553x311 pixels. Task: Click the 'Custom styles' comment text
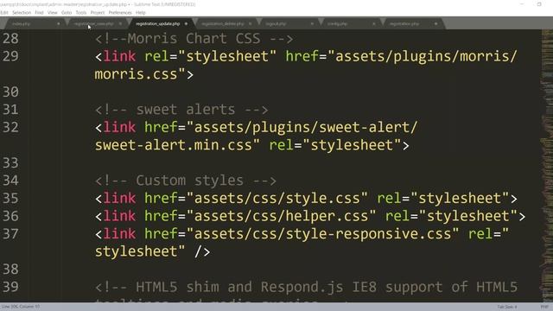point(190,181)
